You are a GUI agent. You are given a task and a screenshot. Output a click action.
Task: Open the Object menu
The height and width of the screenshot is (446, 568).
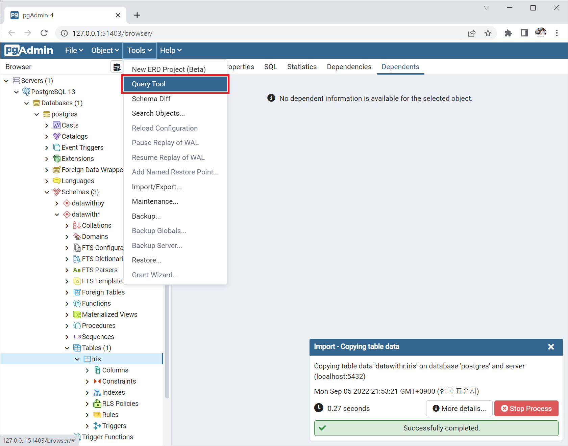pos(105,50)
